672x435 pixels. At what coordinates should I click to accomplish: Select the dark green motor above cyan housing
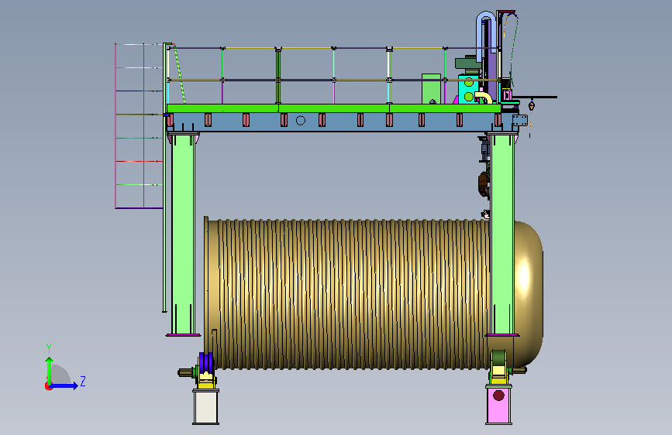[x=468, y=64]
